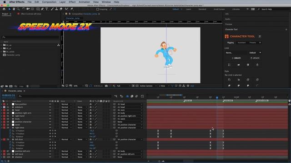Open the Effect menu
The height and width of the screenshot is (163, 291).
coord(72,2)
